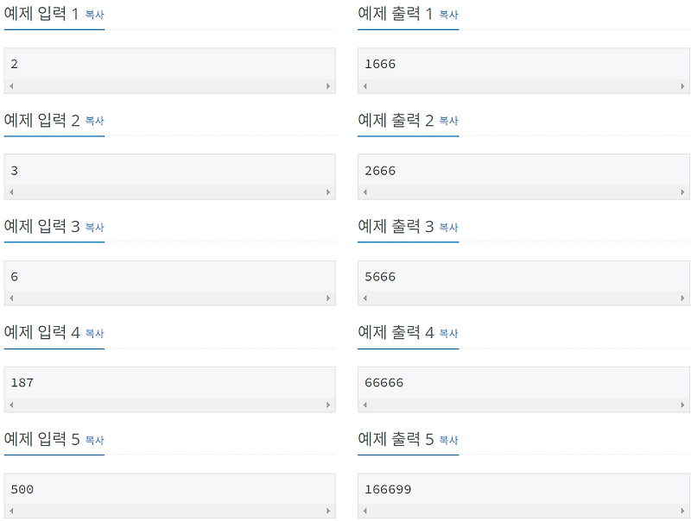Click right scroll arrow under 예제 출력 2 box

coord(683,191)
